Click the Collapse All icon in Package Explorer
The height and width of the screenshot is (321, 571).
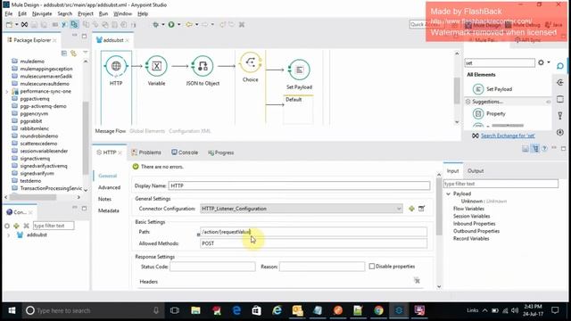[x=64, y=53]
